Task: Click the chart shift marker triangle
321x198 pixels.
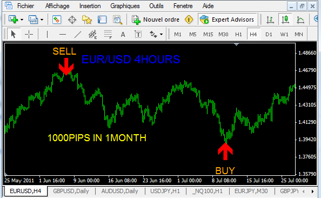Action: pyautogui.click(x=237, y=44)
